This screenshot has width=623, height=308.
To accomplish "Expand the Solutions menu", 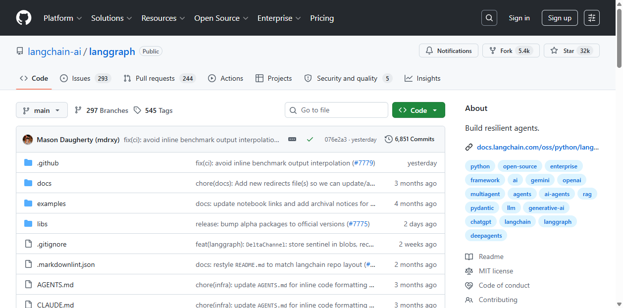I will [x=111, y=18].
